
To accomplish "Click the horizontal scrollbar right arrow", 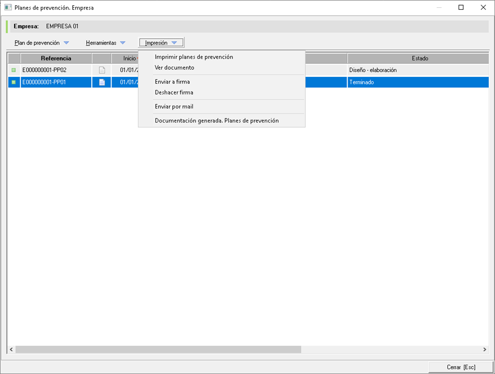I will (485, 350).
